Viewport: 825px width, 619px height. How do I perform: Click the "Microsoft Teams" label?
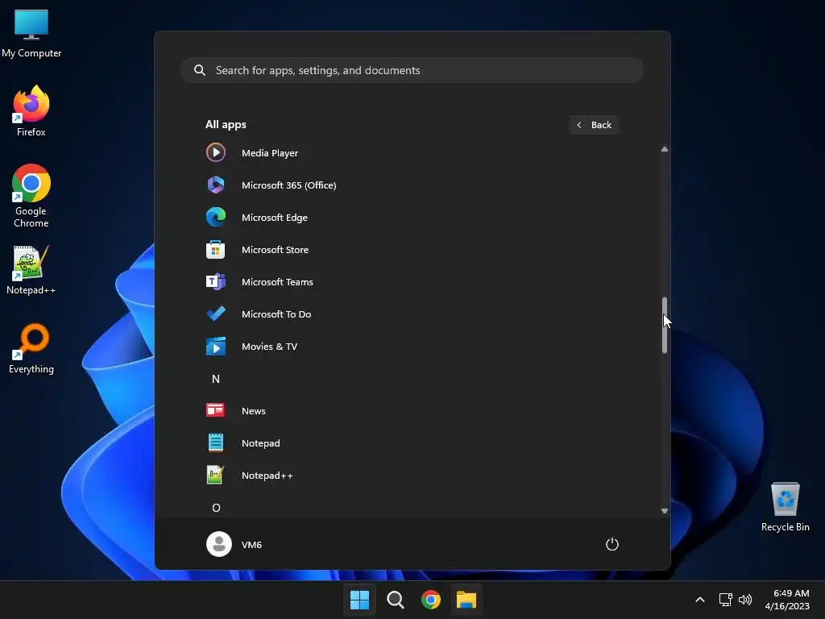click(277, 281)
